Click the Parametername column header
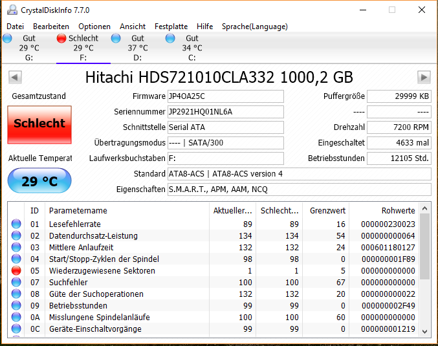438x346 pixels. [x=127, y=211]
